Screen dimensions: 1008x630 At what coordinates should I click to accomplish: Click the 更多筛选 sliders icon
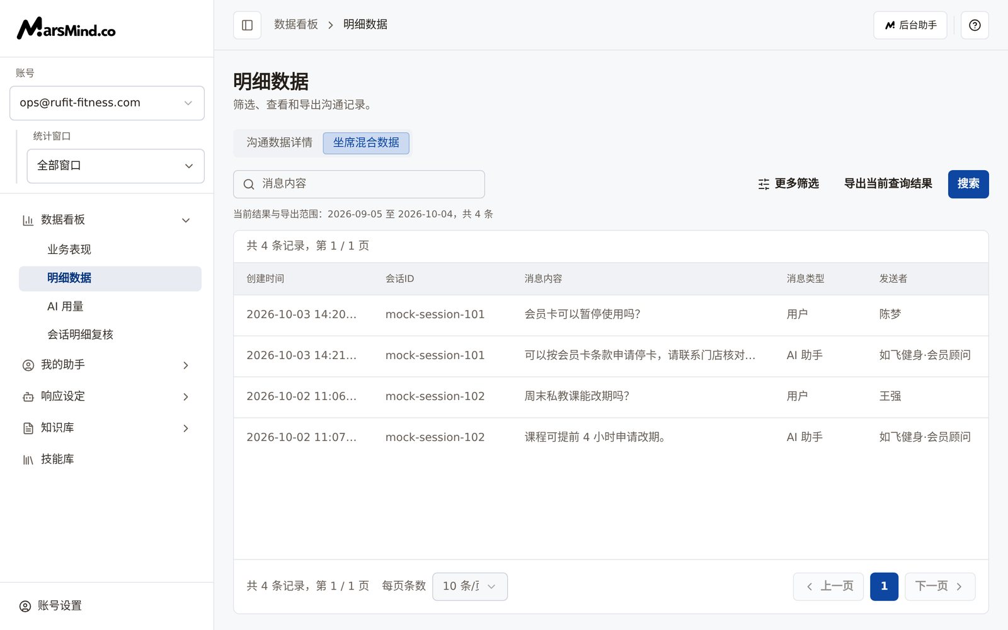pyautogui.click(x=764, y=184)
